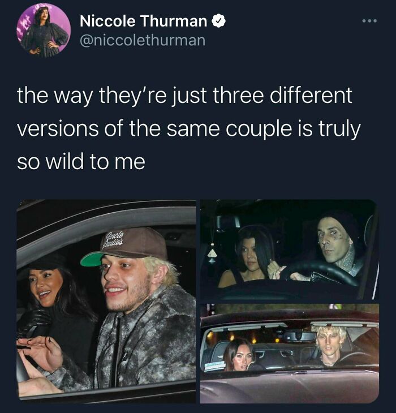The width and height of the screenshot is (396, 413).
Task: Click the rearview mirror in bottom-right photo
Action: pyautogui.click(x=300, y=336)
